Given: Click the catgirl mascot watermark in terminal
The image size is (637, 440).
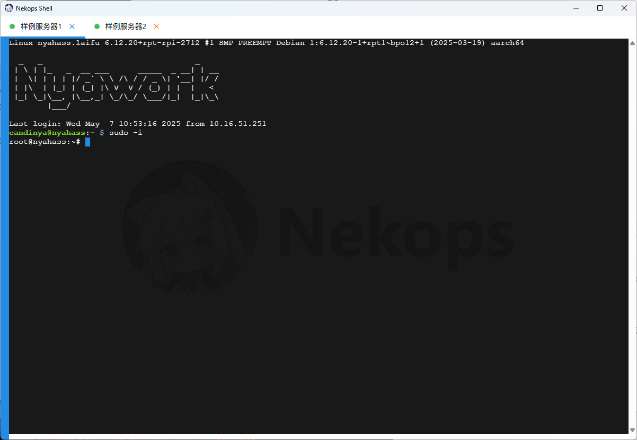Looking at the screenshot, I should [190, 227].
